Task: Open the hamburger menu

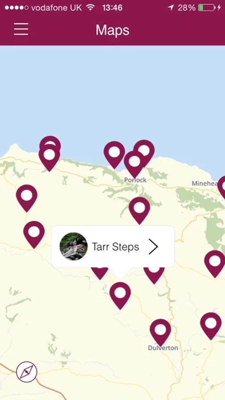Action: (21, 29)
